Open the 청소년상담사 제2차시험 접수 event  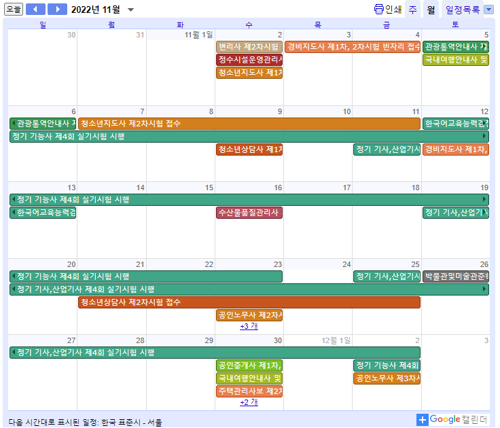coord(249,302)
